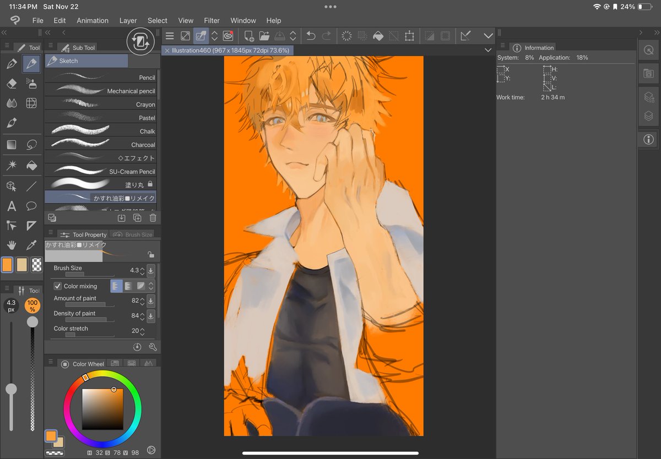Open the Edit menu

(x=59, y=20)
